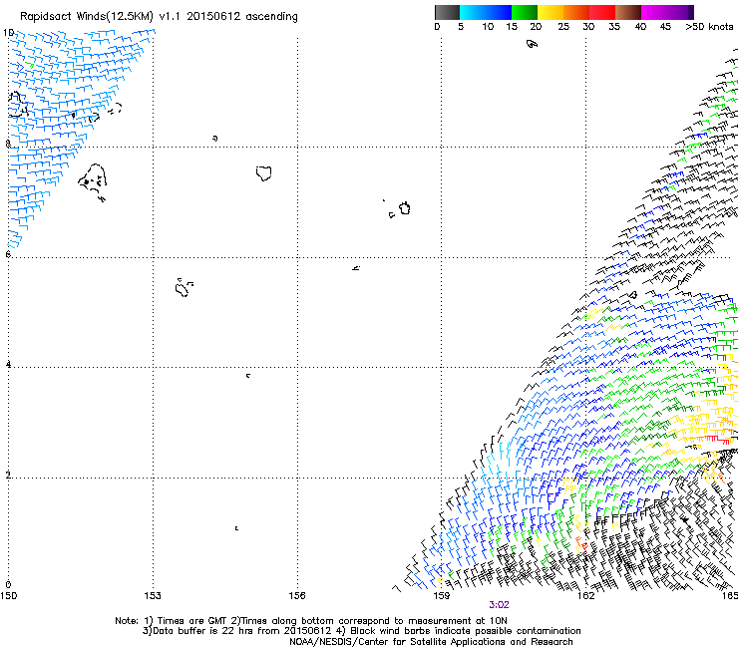Screen dimensions: 738x648
Task: Click the small island outline below the color scale
Action: point(532,44)
